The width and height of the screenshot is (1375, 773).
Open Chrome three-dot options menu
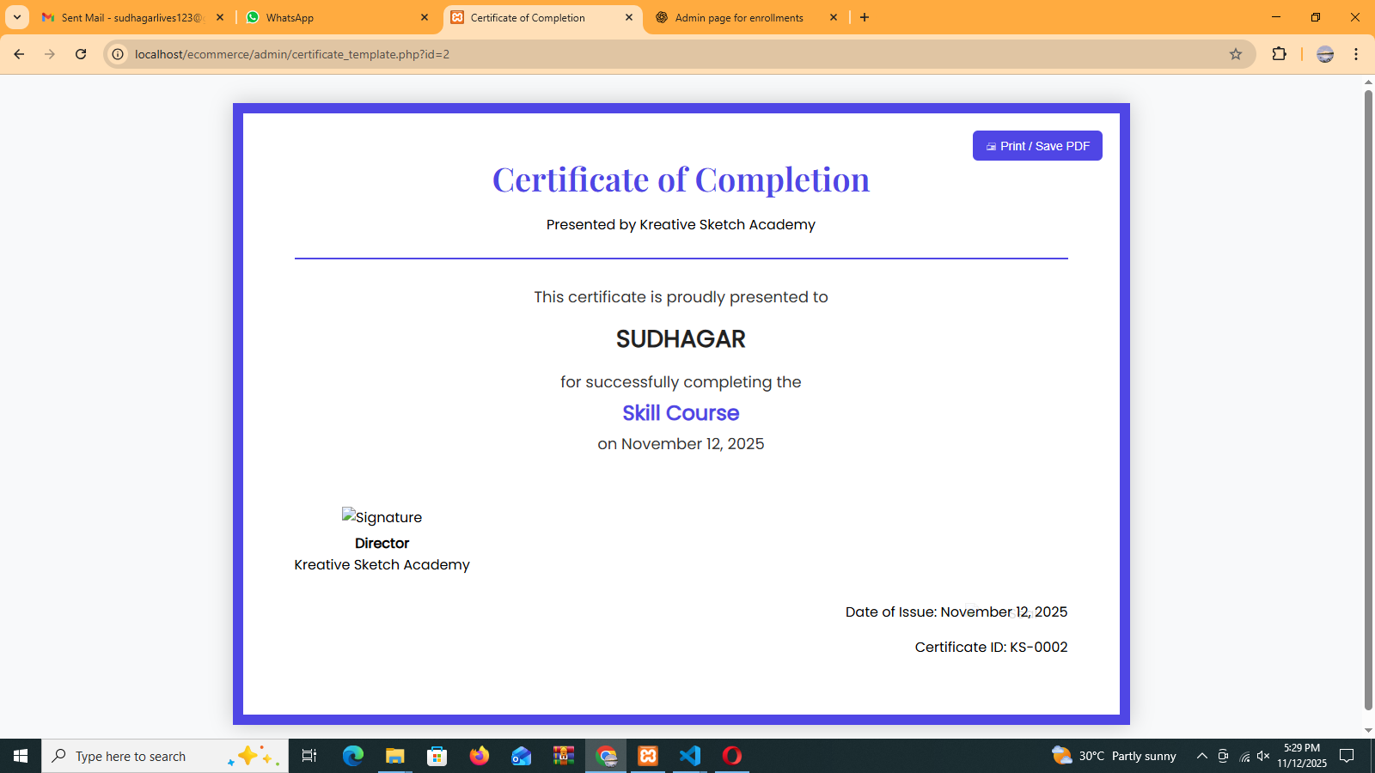click(x=1356, y=54)
